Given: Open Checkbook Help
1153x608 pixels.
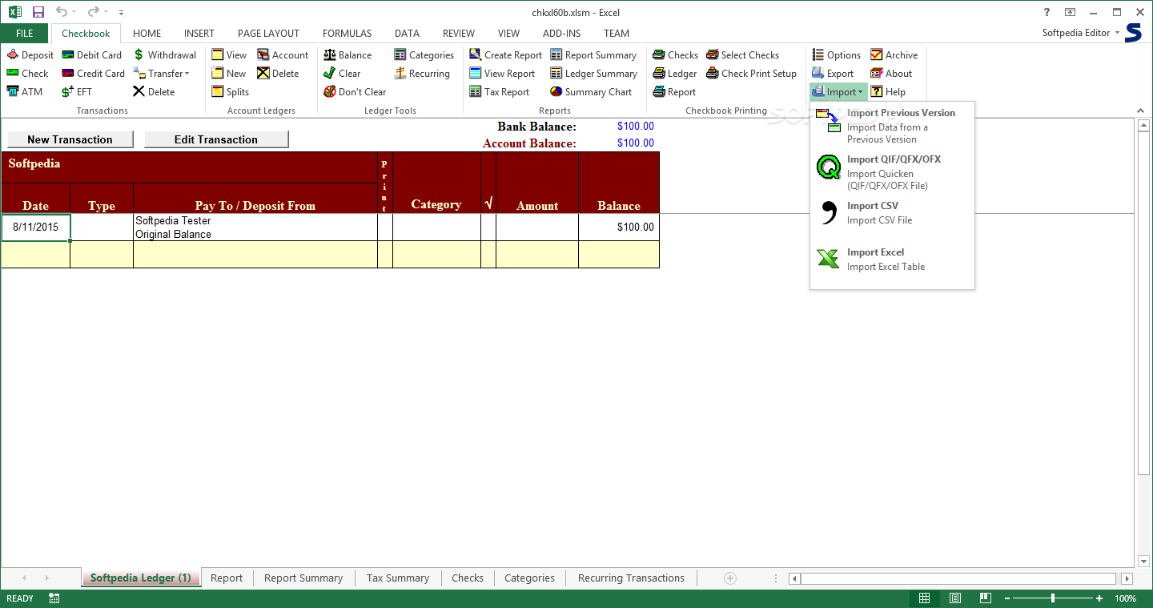Looking at the screenshot, I should click(888, 92).
